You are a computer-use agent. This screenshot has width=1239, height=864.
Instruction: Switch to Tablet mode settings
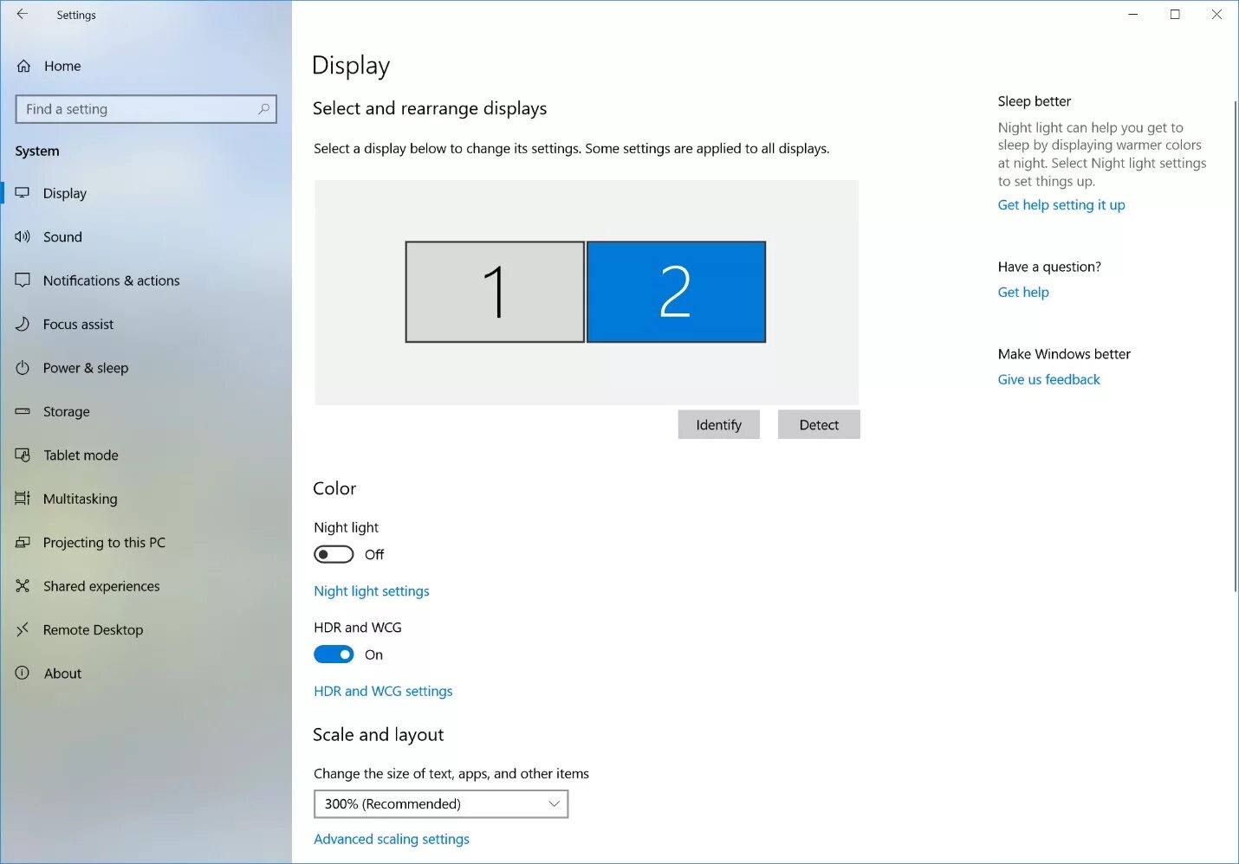[x=81, y=455]
